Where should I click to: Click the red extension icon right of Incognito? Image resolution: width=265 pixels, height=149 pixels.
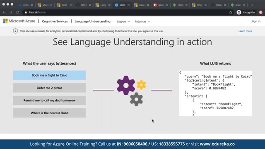[x=260, y=12]
